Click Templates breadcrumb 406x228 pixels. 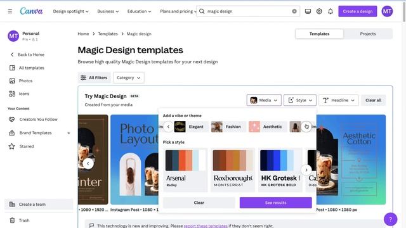coord(108,34)
